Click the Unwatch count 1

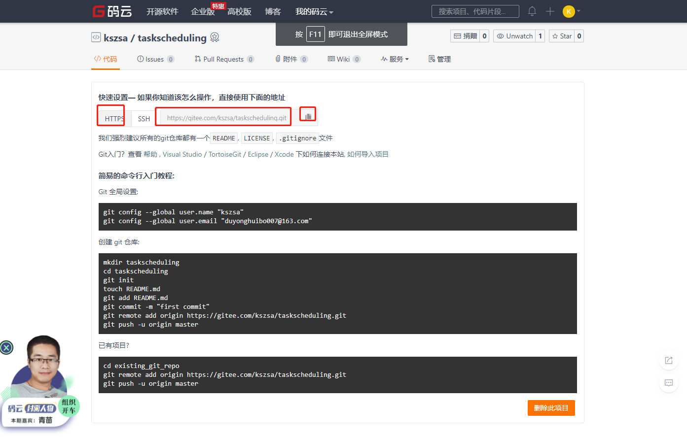coord(540,36)
